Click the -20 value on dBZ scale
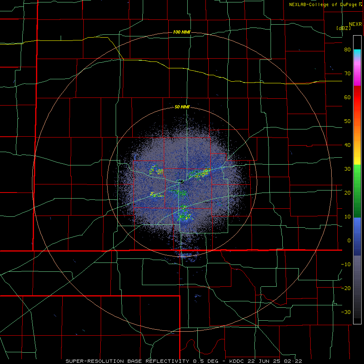 point(346,288)
